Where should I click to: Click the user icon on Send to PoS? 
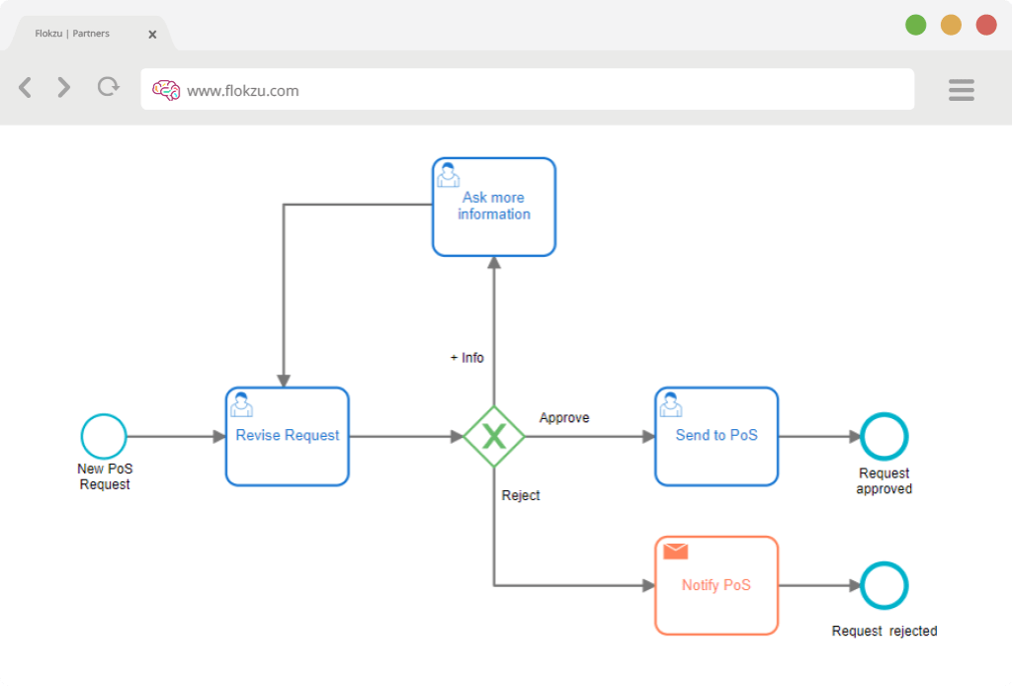coord(671,404)
